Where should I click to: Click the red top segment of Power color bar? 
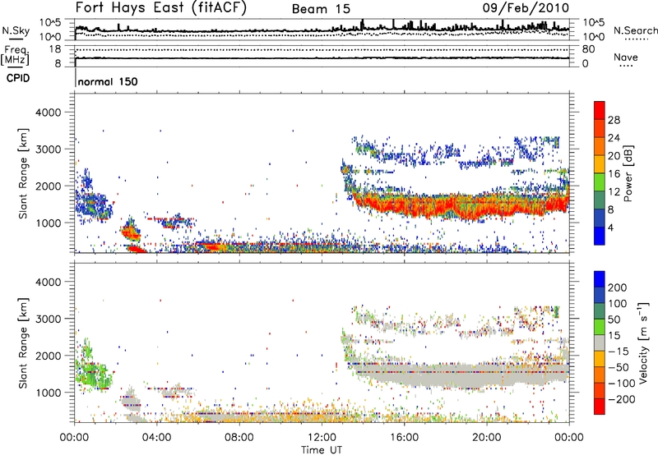coord(600,111)
